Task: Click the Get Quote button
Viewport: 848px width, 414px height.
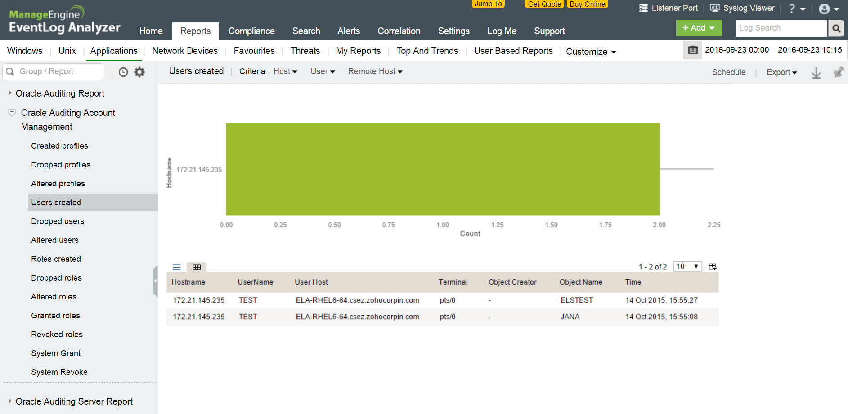Action: coord(544,4)
